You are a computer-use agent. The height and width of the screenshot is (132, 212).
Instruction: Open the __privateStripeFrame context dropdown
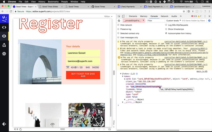(x=134, y=21)
